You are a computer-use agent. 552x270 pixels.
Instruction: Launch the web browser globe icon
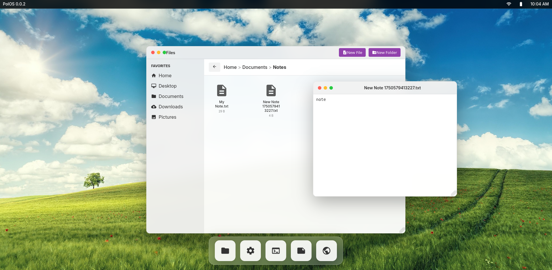point(327,251)
